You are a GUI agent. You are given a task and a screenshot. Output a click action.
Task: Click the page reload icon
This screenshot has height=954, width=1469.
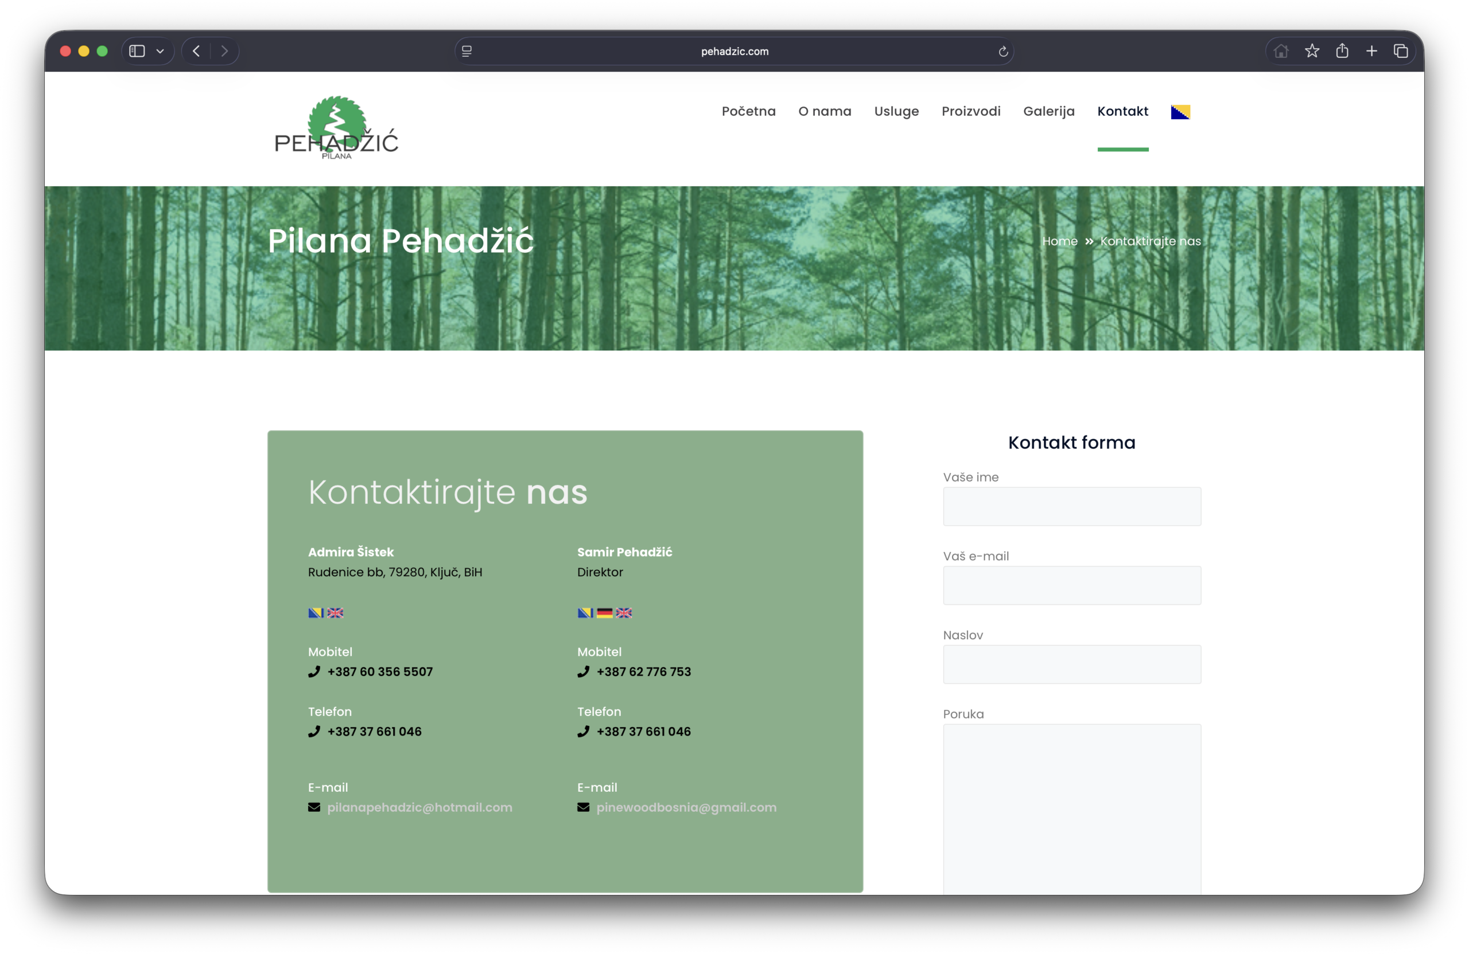1003,52
